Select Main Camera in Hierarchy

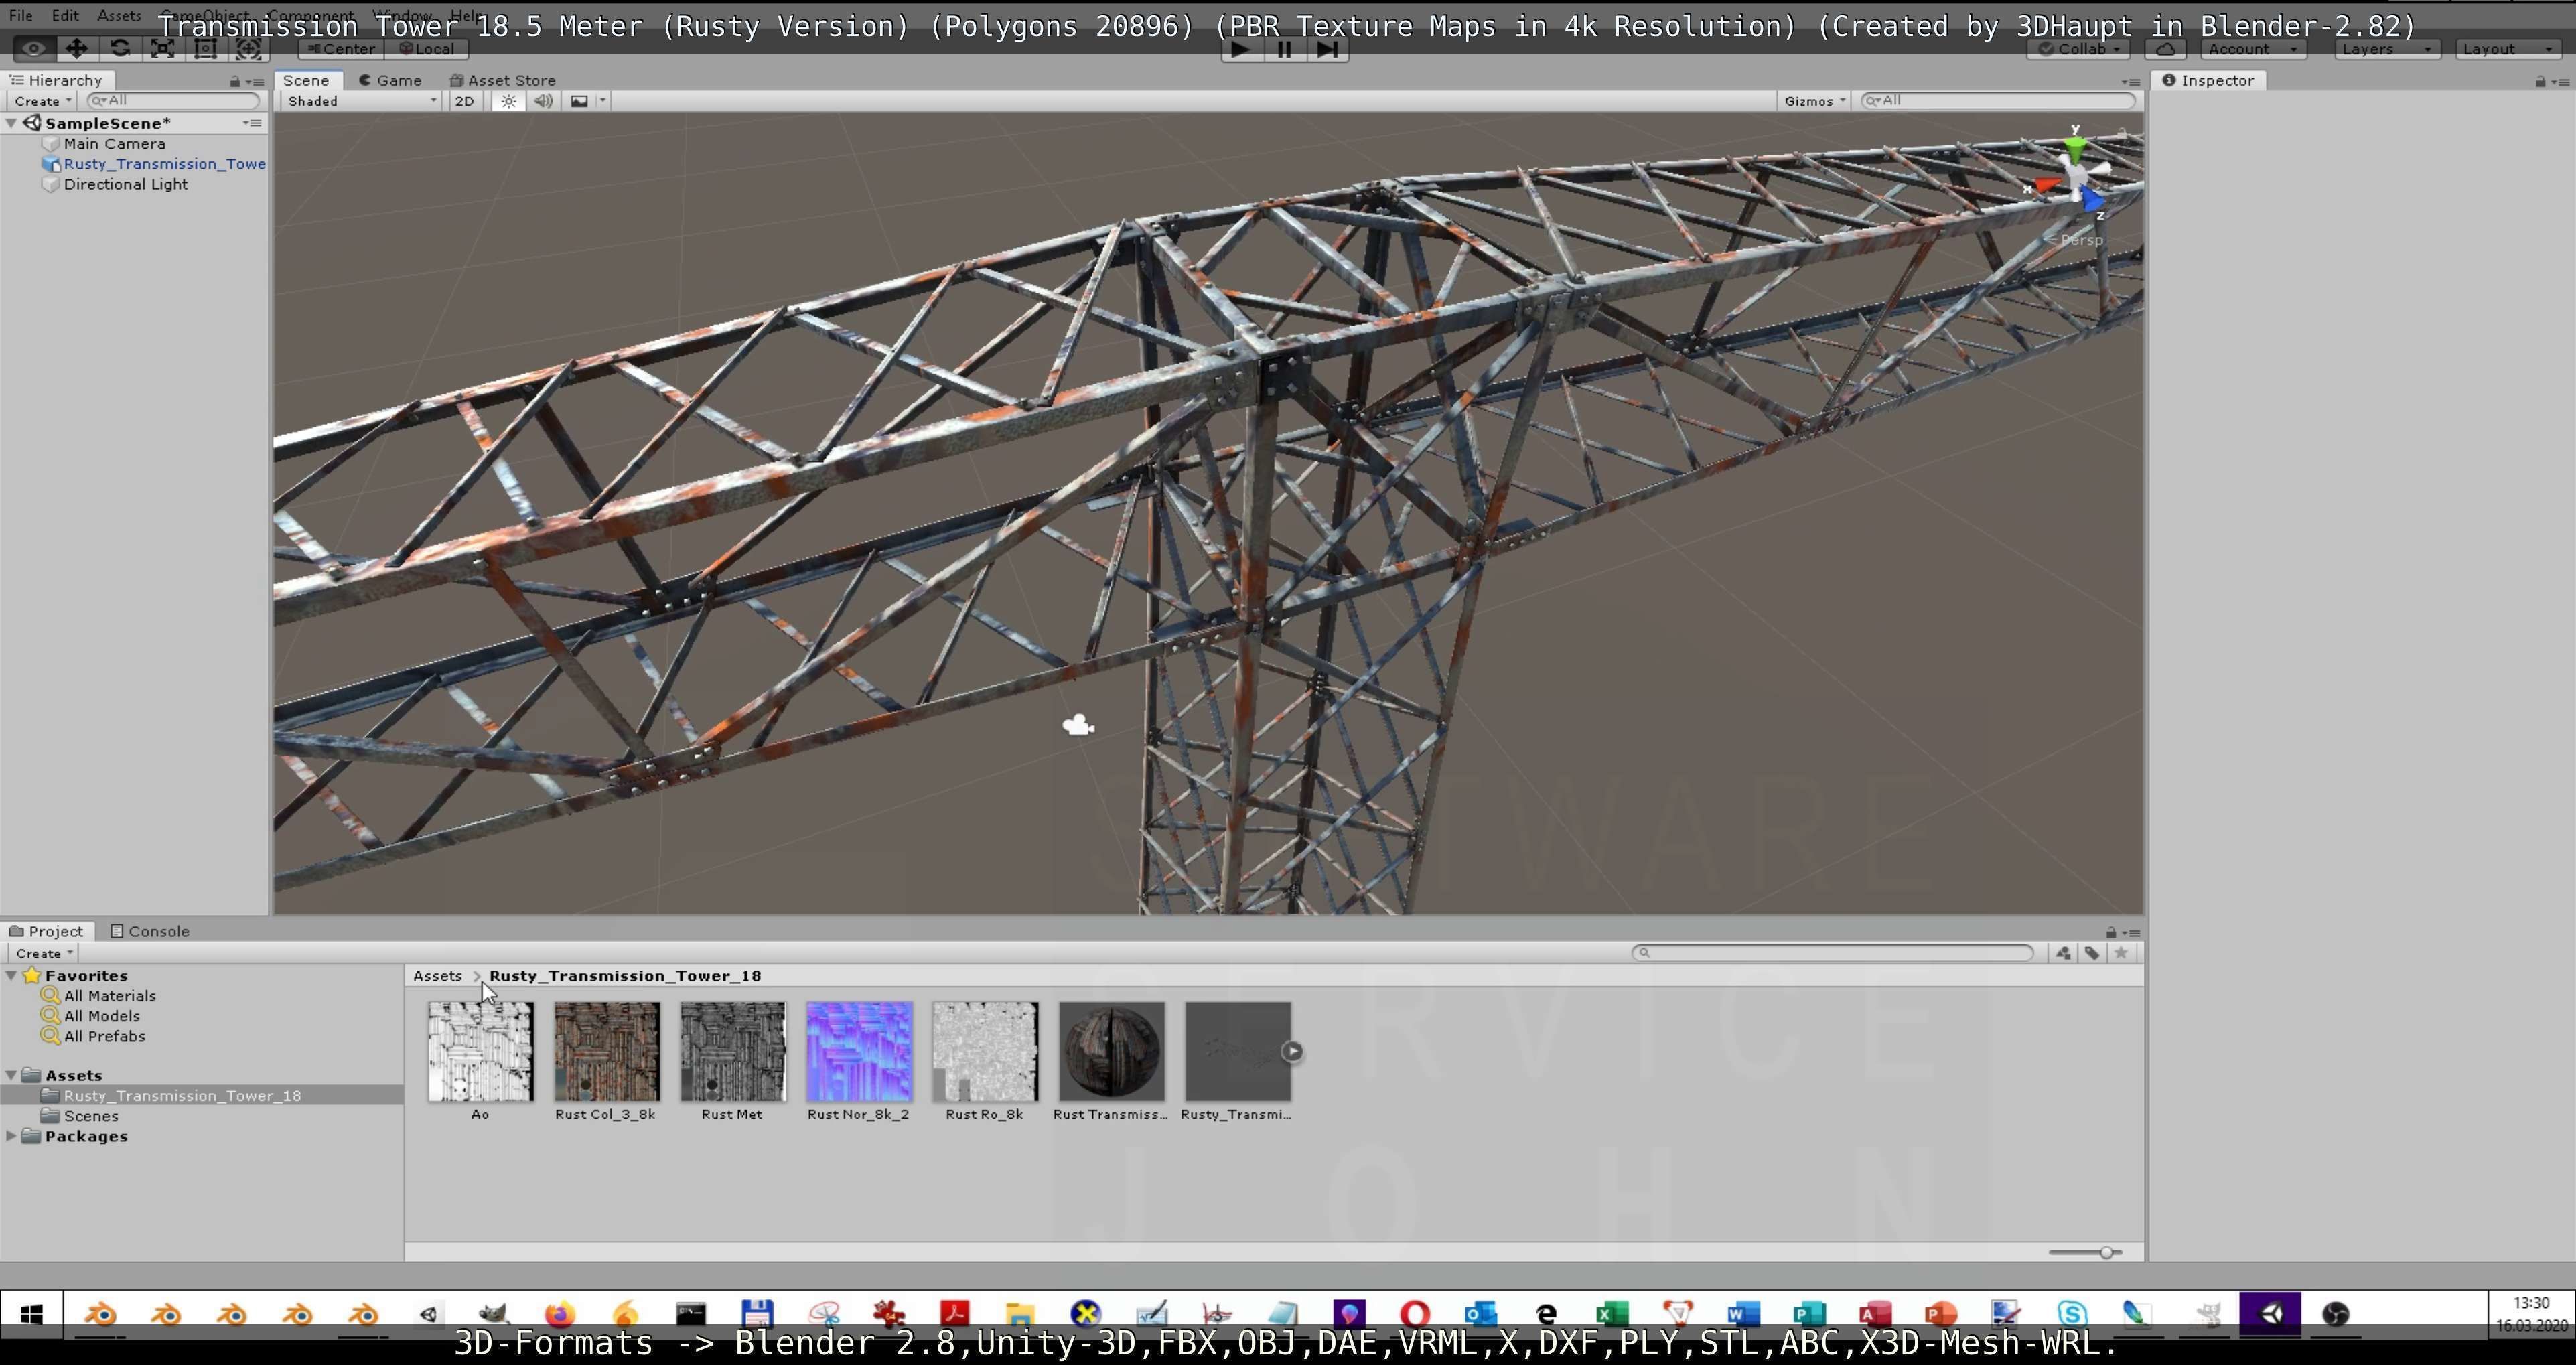coord(114,143)
